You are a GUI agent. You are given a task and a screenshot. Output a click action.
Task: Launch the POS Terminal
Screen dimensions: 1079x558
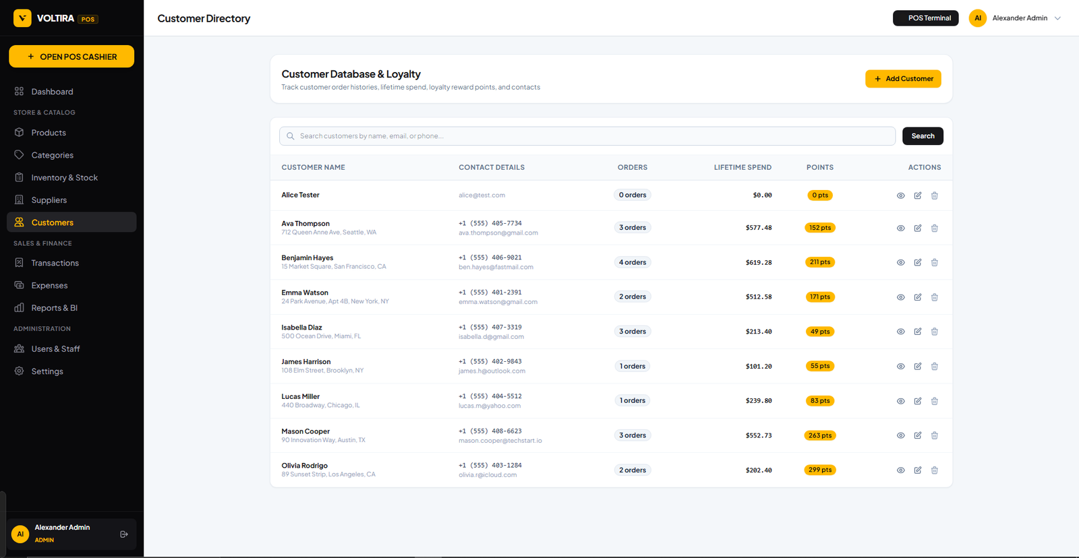[925, 18]
